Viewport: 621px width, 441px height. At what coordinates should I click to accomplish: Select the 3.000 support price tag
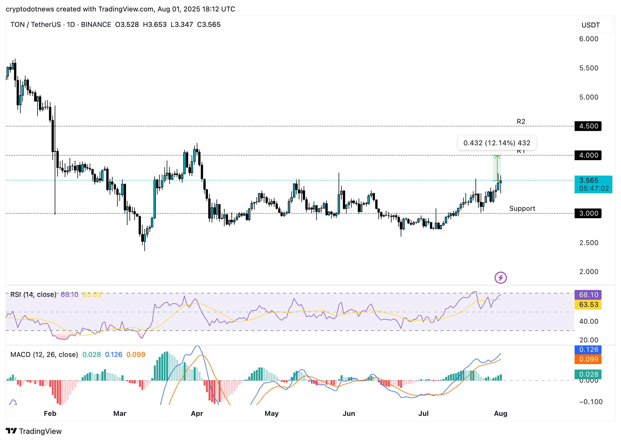(588, 213)
